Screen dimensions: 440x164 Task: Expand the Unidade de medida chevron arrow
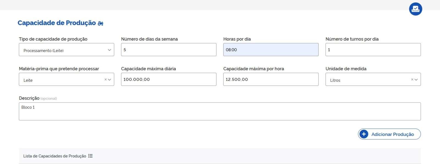click(416, 80)
